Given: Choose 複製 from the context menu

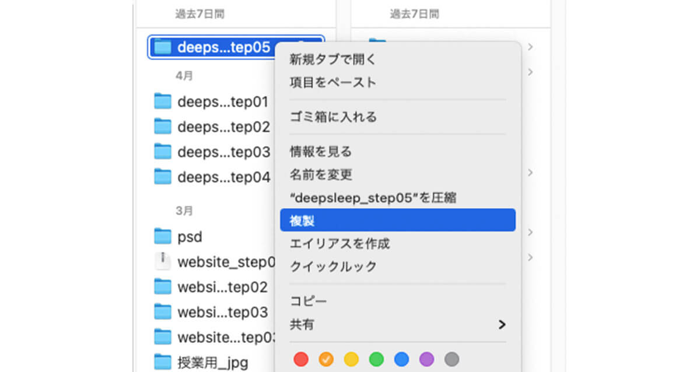Looking at the screenshot, I should (397, 220).
